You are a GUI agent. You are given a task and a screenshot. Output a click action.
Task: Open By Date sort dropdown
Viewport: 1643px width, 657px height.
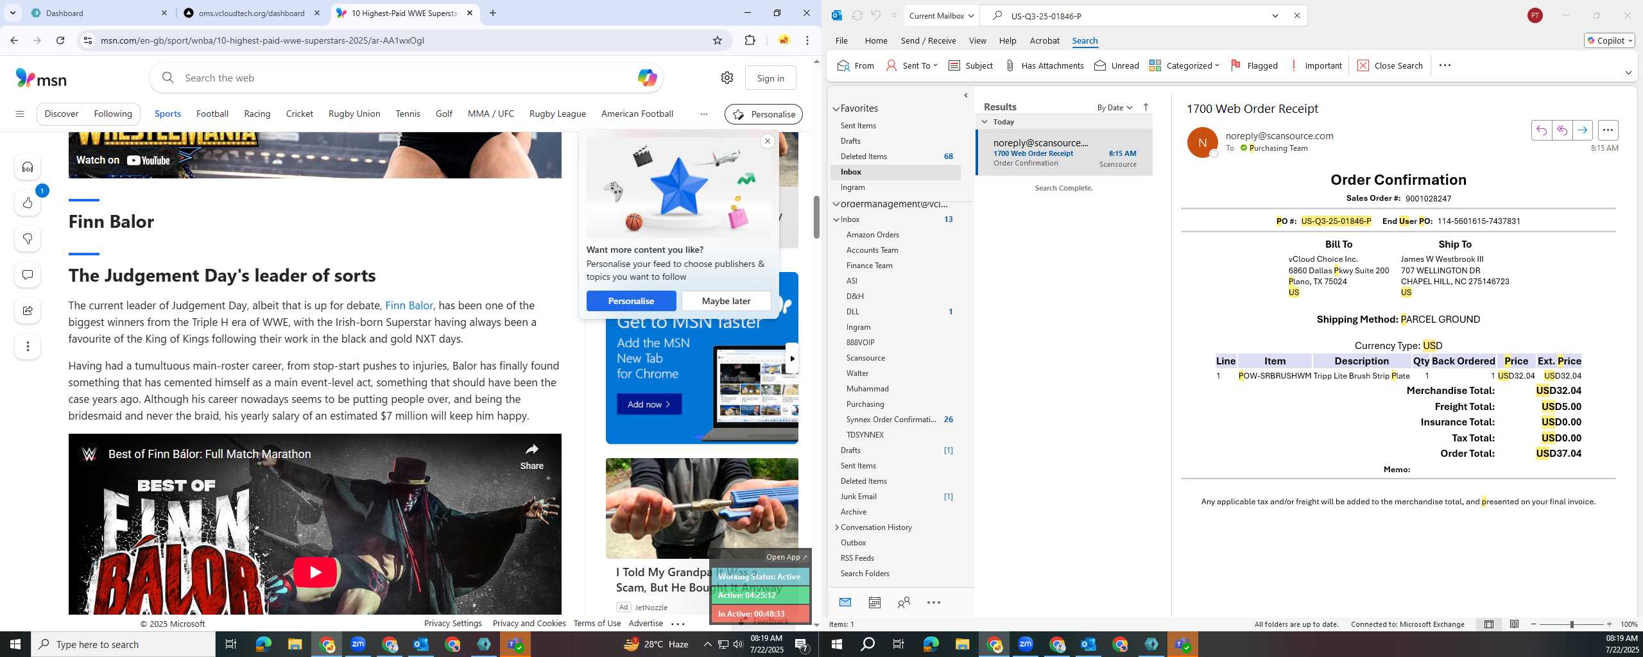click(x=1115, y=107)
